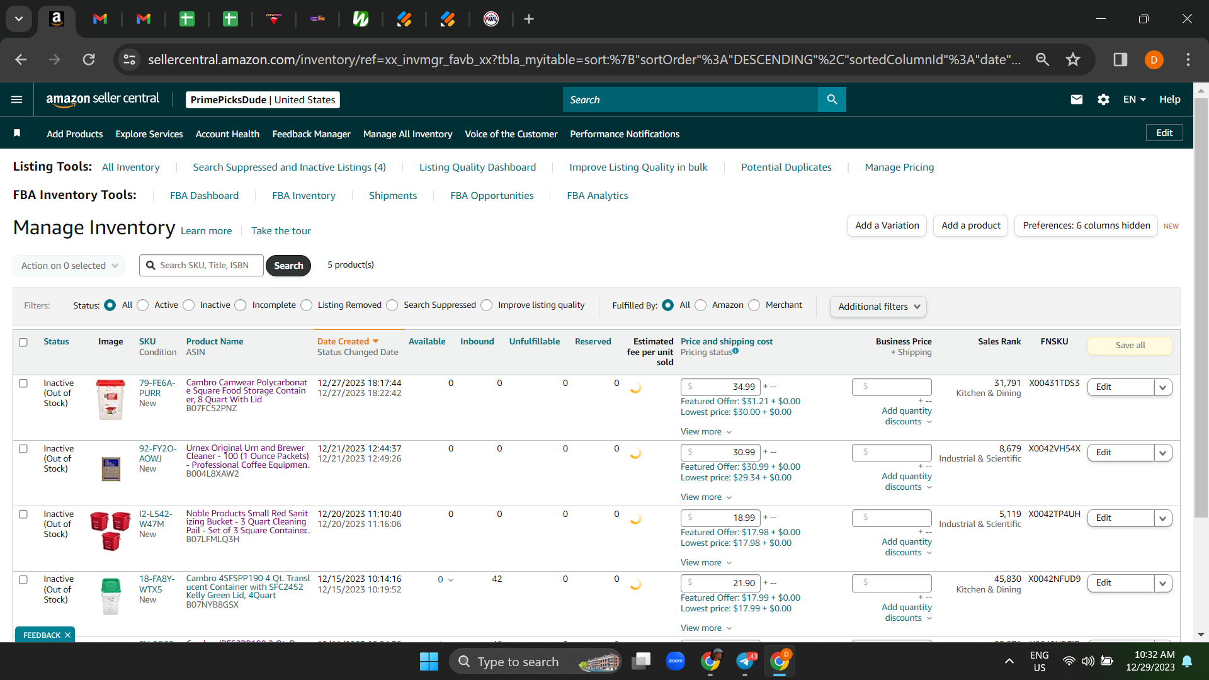Select Fulfilled By Amazon radio
Screen dimensions: 1209x680
pos(701,305)
